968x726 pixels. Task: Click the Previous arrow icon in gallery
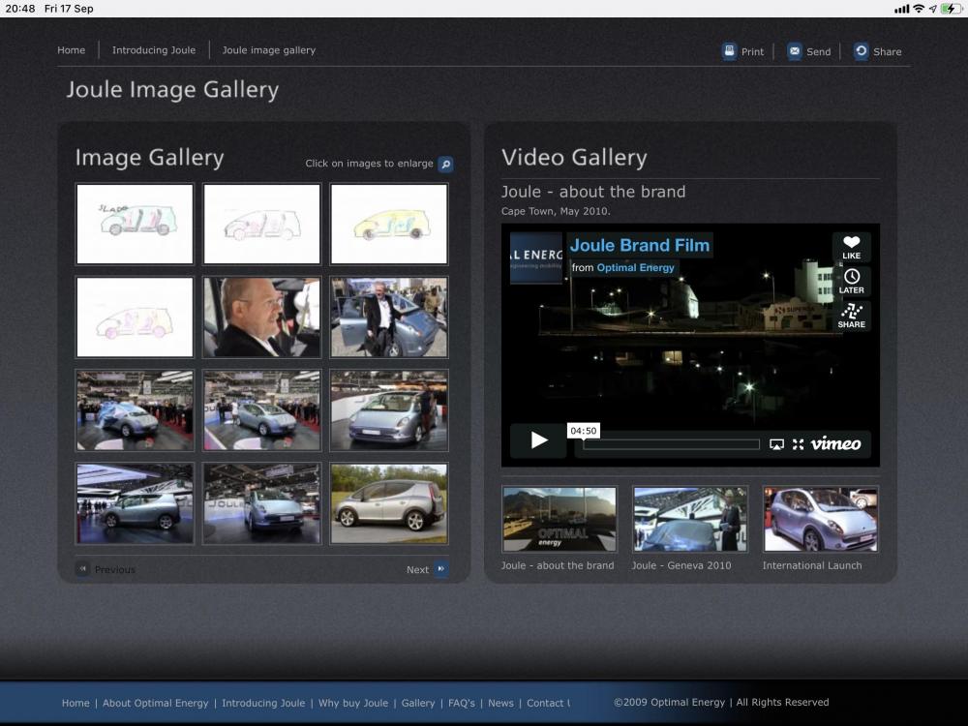pyautogui.click(x=82, y=568)
